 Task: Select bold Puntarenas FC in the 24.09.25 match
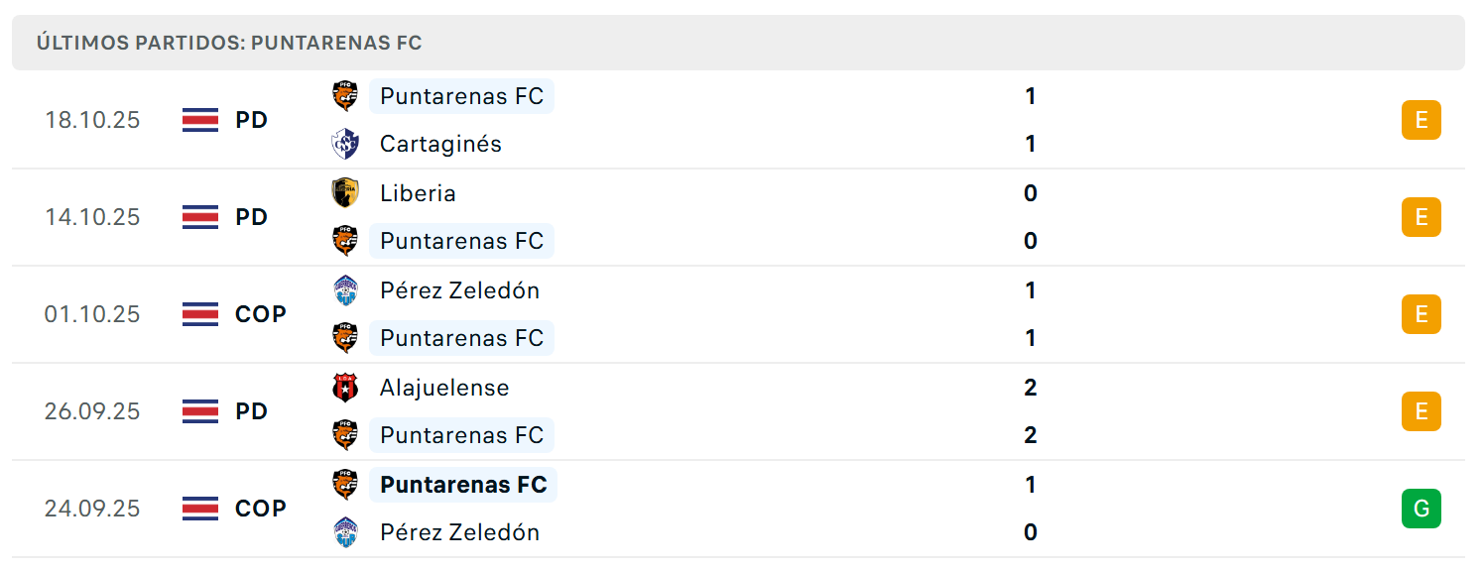coord(463,485)
